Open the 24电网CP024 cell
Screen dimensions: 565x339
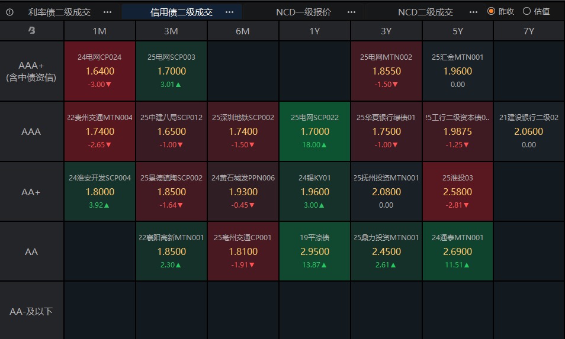click(x=100, y=71)
